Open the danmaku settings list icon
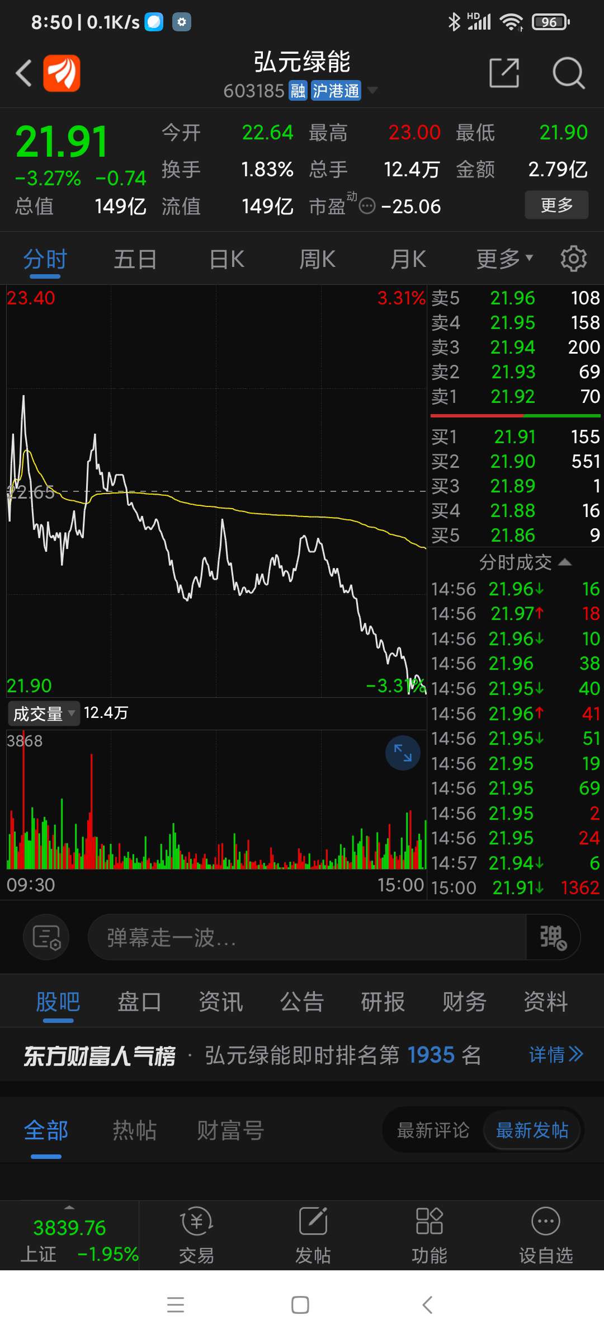 click(46, 937)
